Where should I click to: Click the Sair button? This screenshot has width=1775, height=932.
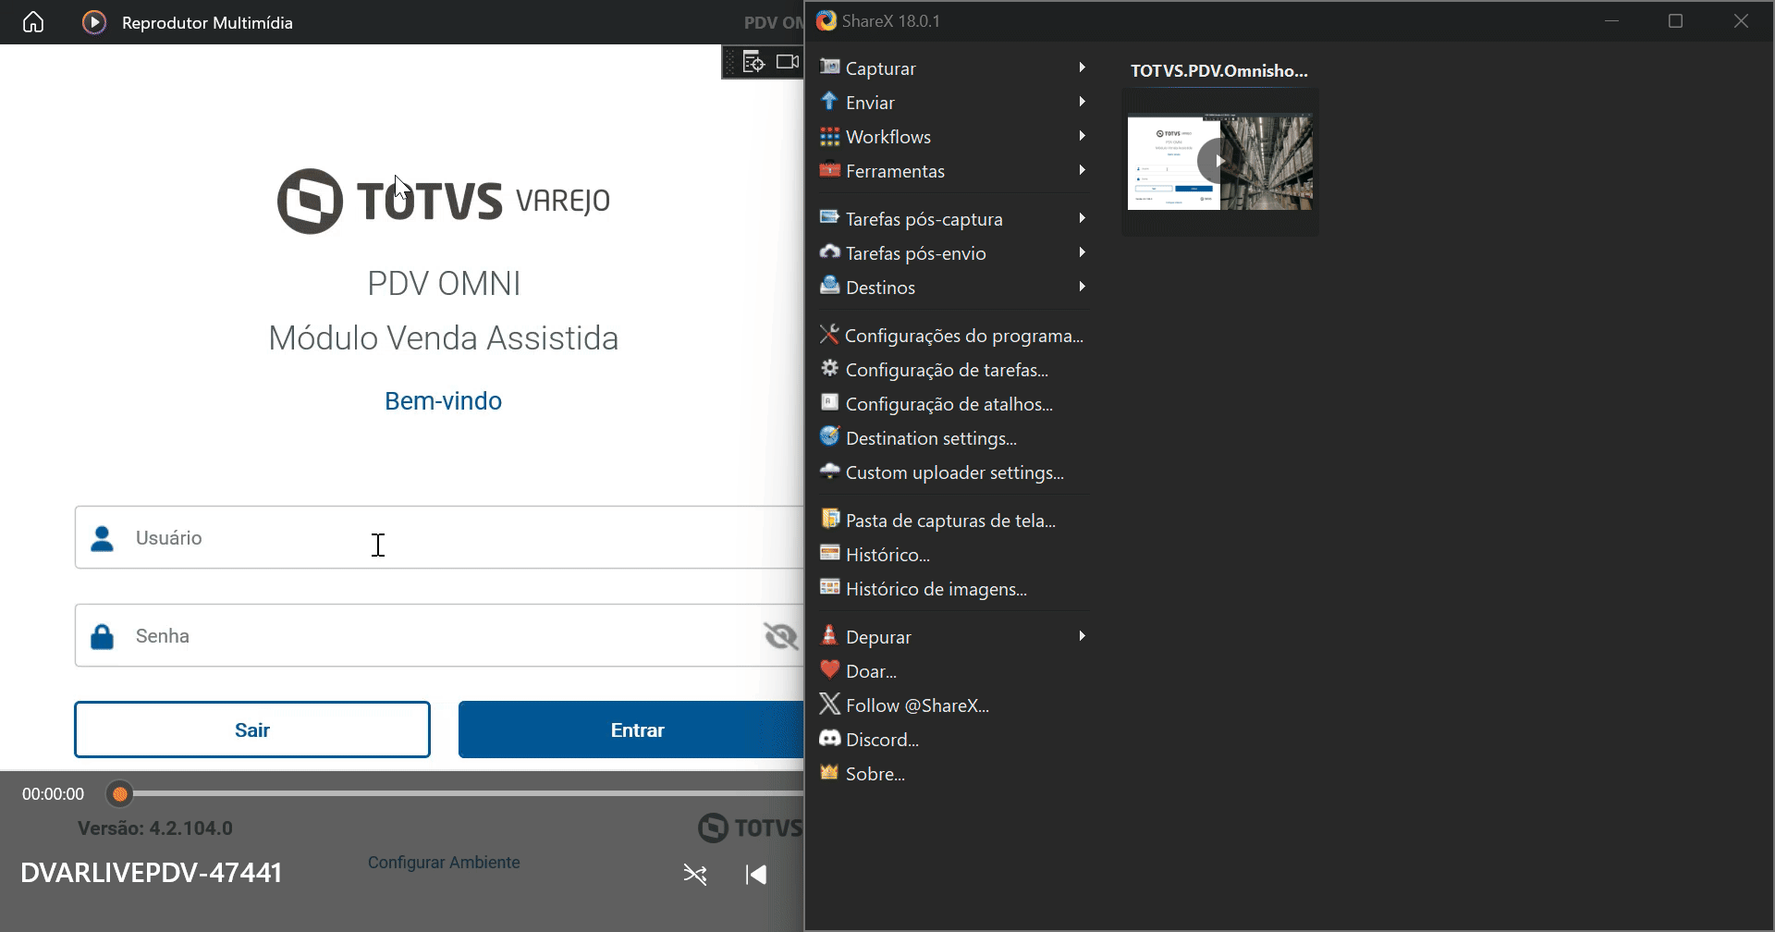(252, 730)
